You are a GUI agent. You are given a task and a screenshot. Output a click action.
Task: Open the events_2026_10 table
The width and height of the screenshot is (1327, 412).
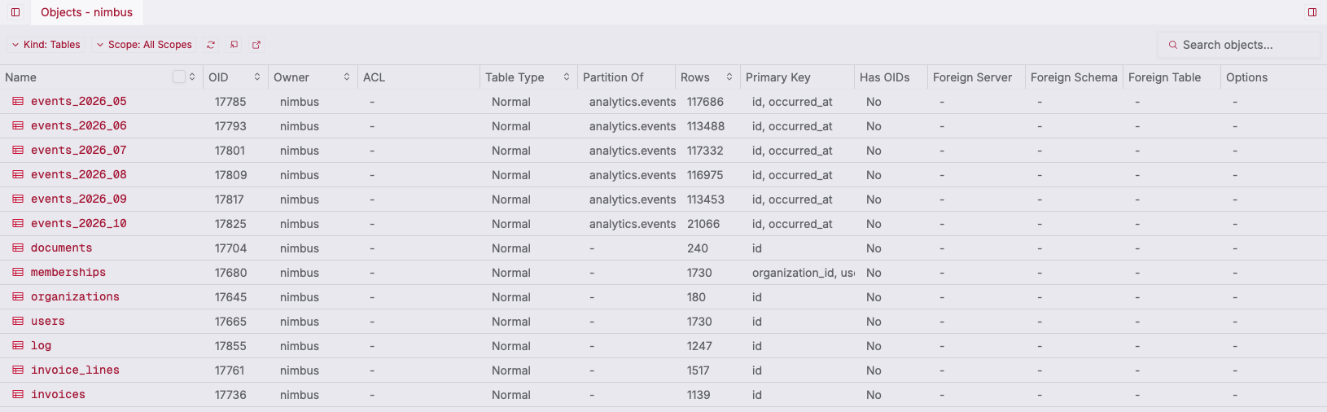tap(79, 224)
